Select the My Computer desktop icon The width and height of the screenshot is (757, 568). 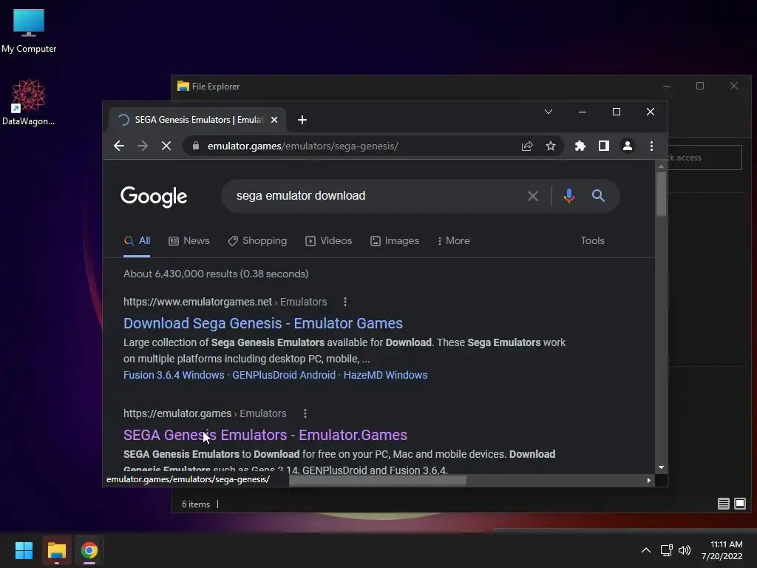coord(29,31)
